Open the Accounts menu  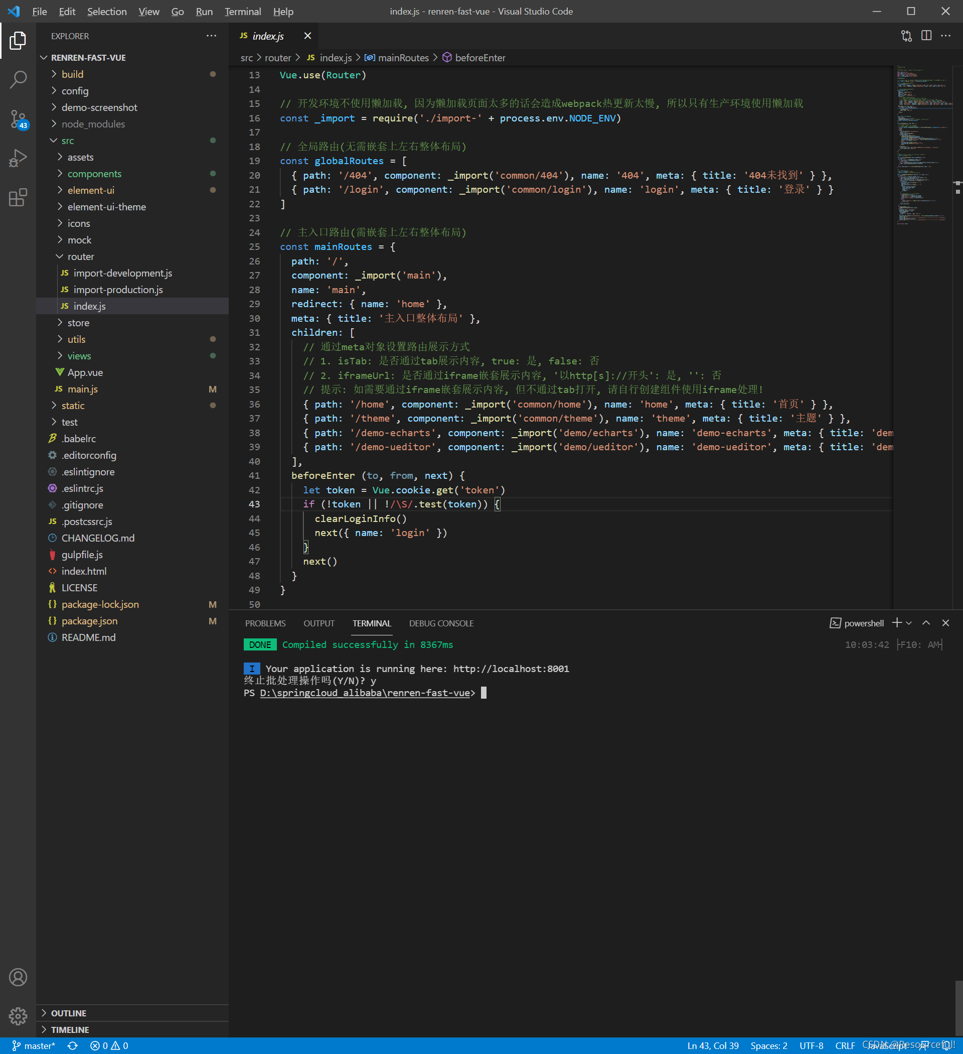(x=18, y=977)
